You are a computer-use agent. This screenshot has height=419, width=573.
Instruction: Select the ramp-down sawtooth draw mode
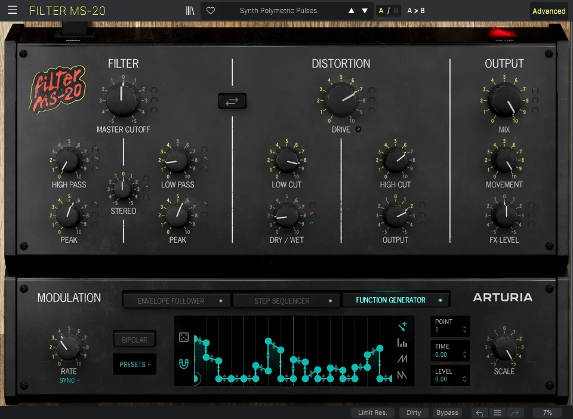click(402, 375)
